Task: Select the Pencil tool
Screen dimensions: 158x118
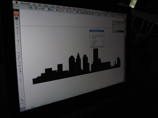Action: tap(18, 47)
